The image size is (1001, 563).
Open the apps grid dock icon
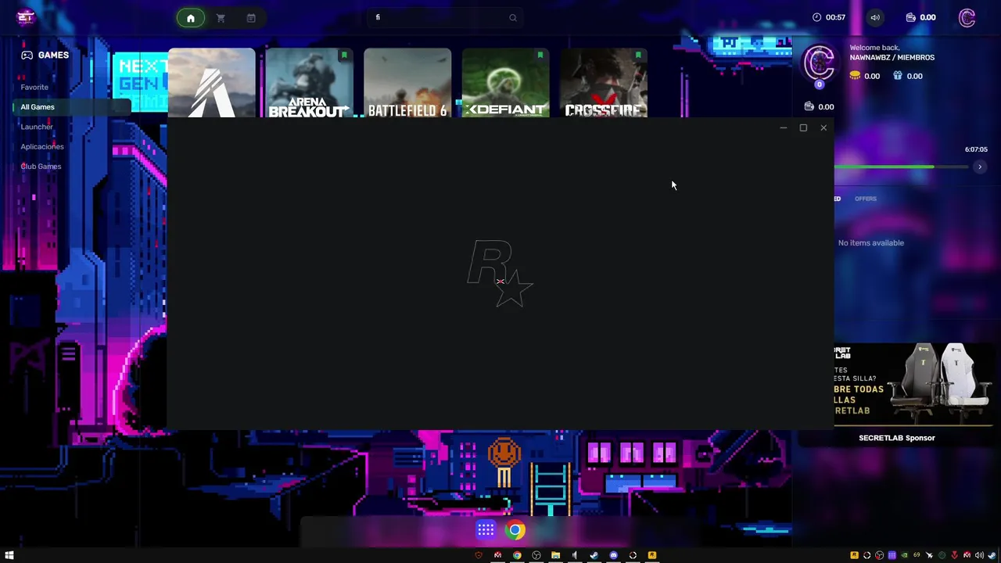pos(486,530)
